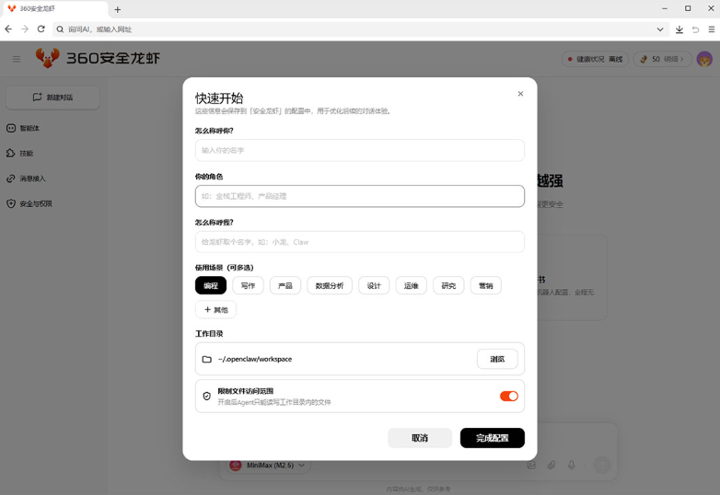Open the browser main menu icon
720x495 pixels.
coord(712,29)
